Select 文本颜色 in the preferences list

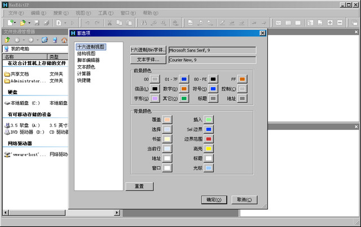coord(86,67)
